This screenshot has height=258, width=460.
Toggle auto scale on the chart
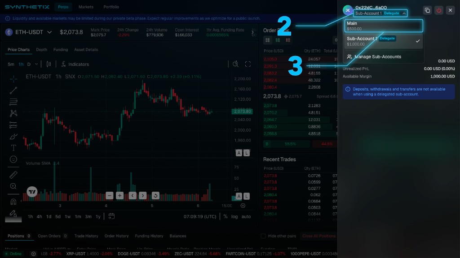(246, 217)
